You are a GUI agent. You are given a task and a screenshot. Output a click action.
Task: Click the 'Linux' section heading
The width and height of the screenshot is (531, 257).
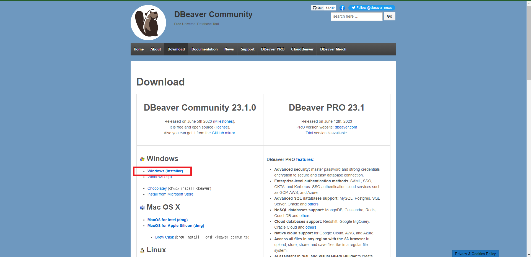click(156, 250)
